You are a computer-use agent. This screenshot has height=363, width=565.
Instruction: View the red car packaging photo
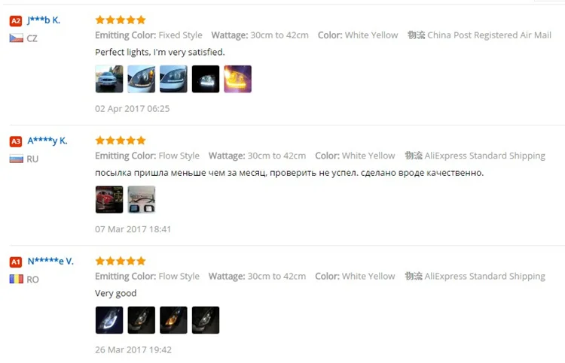(x=109, y=199)
